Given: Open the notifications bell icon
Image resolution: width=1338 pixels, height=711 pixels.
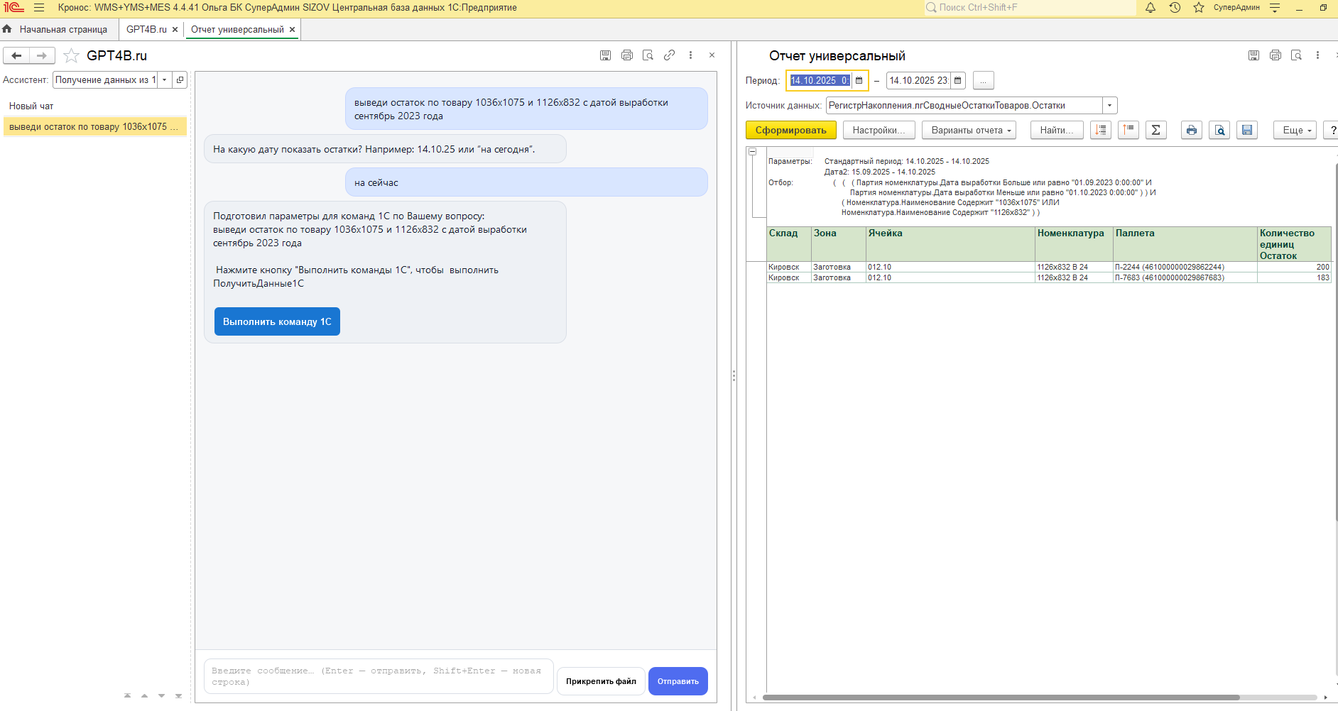Looking at the screenshot, I should coord(1151,8).
